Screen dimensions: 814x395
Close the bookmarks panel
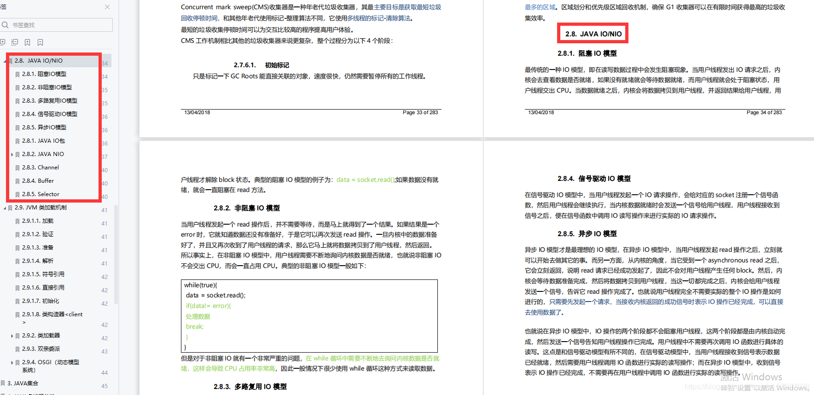tap(107, 7)
